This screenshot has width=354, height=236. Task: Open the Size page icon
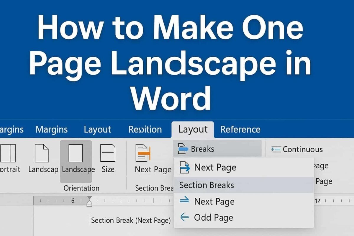[x=108, y=153]
